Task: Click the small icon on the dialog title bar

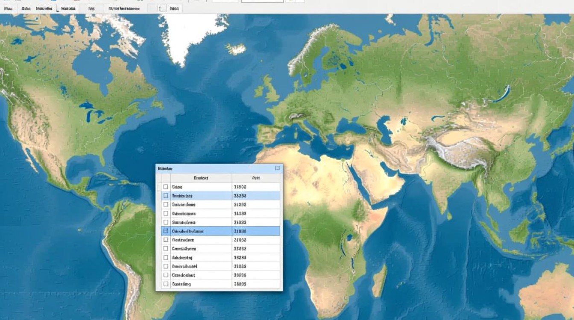Action: pos(278,169)
